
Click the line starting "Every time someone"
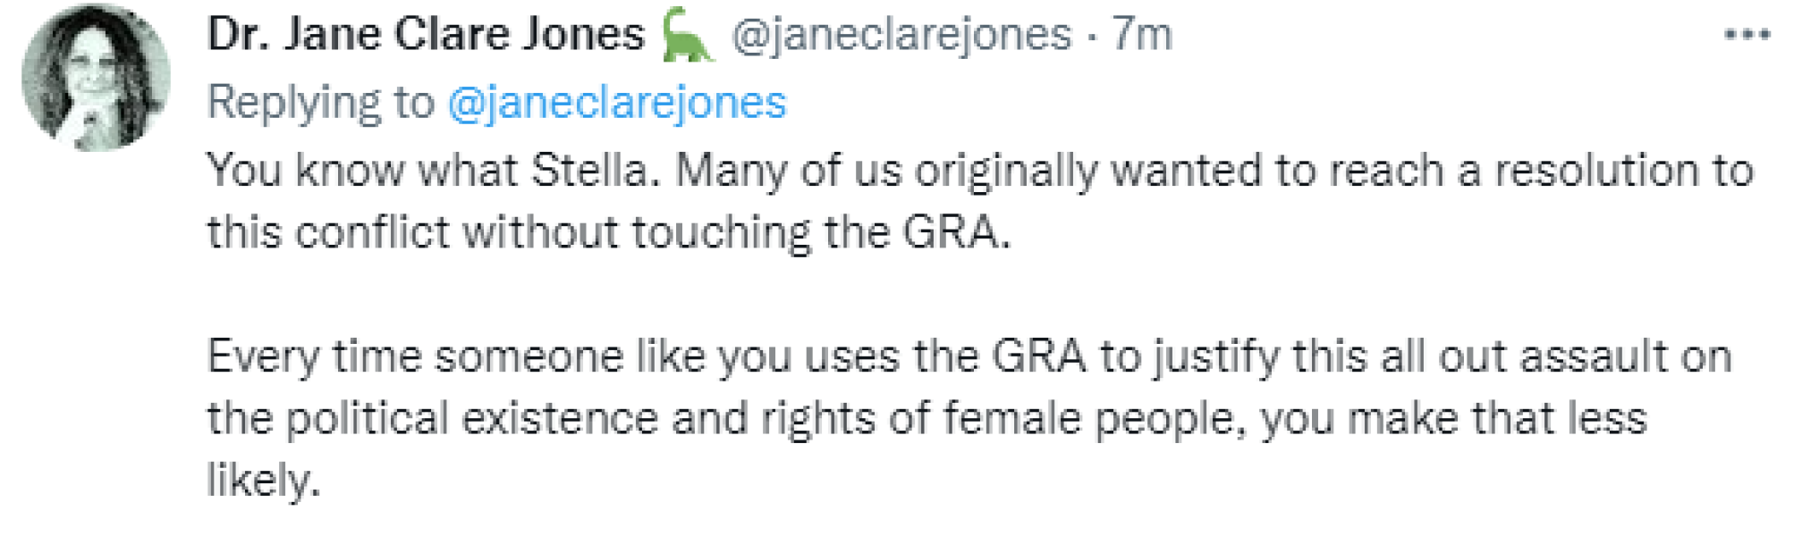pos(969,356)
